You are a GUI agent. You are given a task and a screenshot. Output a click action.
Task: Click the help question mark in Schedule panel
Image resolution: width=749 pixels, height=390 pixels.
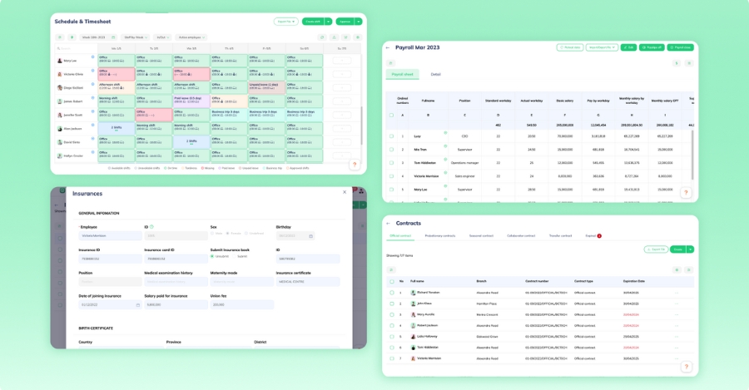pos(354,165)
